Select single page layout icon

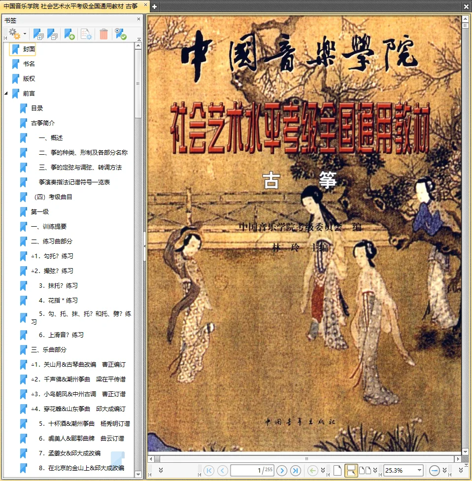point(337,470)
